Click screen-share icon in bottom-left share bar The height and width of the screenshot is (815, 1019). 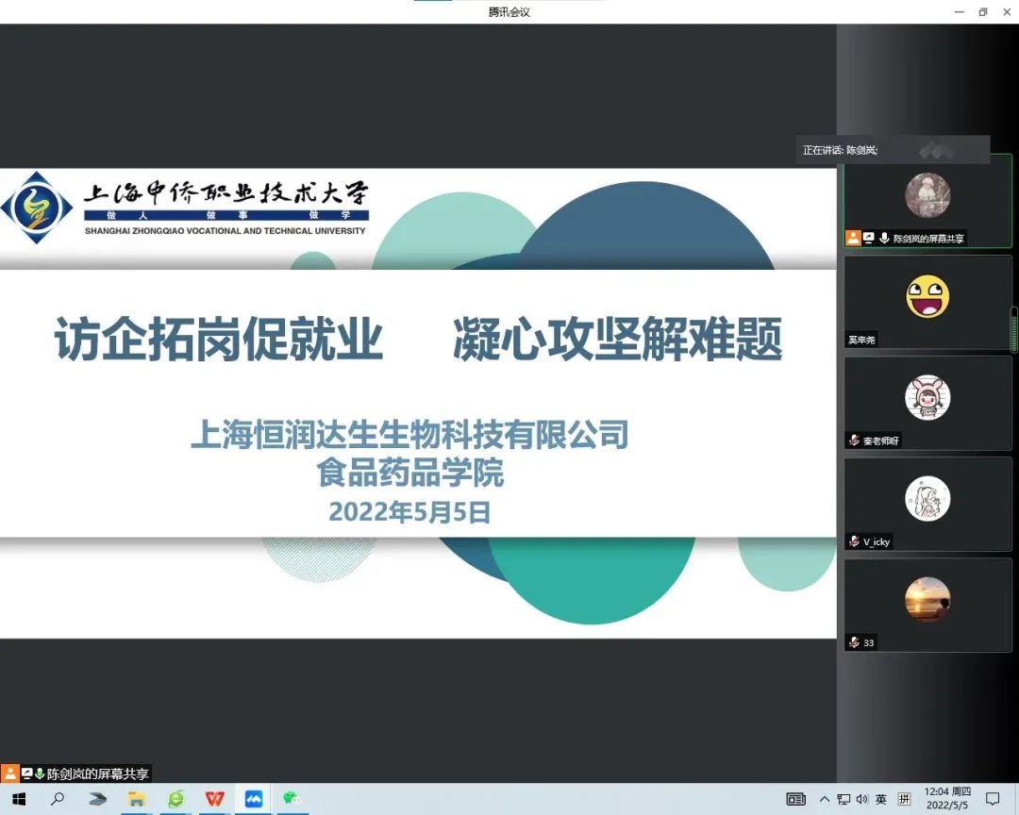coord(26,773)
